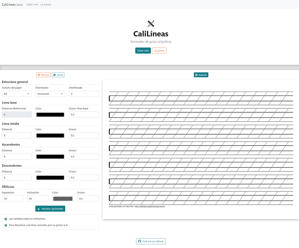This screenshot has width=299, height=248.
Task: Open Saber más in the top navbar
Action: (x=32, y=4)
